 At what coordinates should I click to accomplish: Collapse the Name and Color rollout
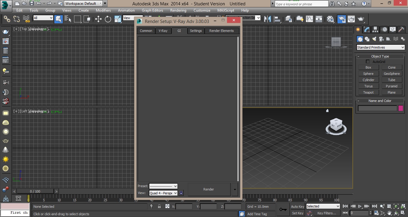[380, 101]
